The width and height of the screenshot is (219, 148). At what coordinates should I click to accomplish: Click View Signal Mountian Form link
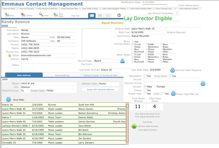147,114
